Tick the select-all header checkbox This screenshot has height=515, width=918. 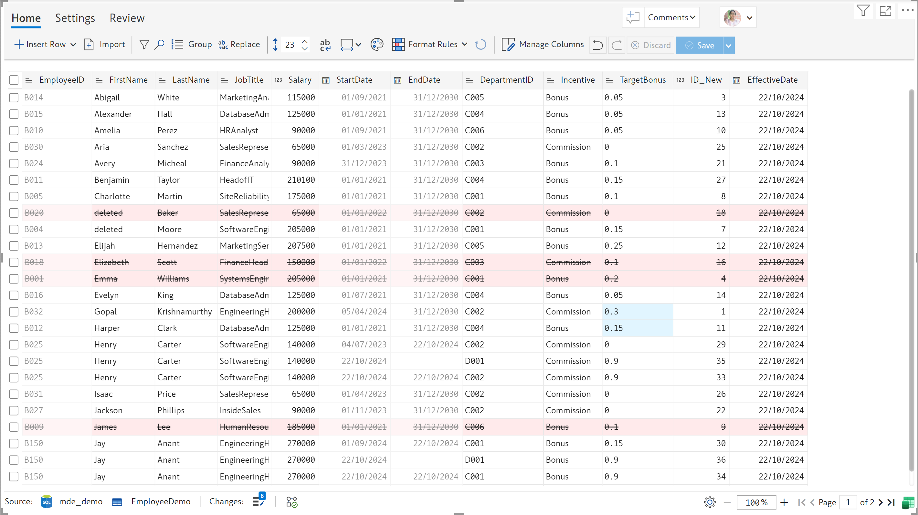coord(14,80)
